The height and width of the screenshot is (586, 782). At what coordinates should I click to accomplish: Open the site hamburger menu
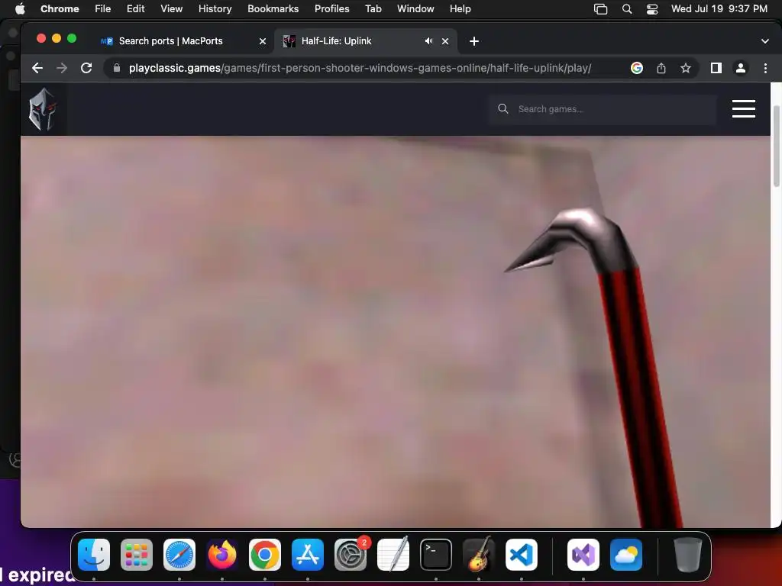[x=743, y=108]
